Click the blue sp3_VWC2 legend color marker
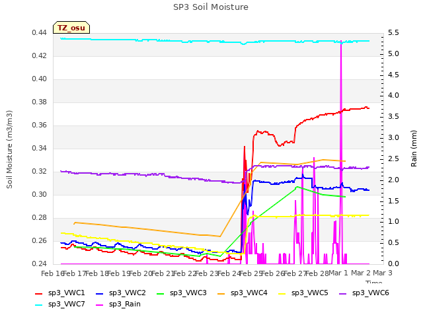423x317 pixels. [x=100, y=293]
